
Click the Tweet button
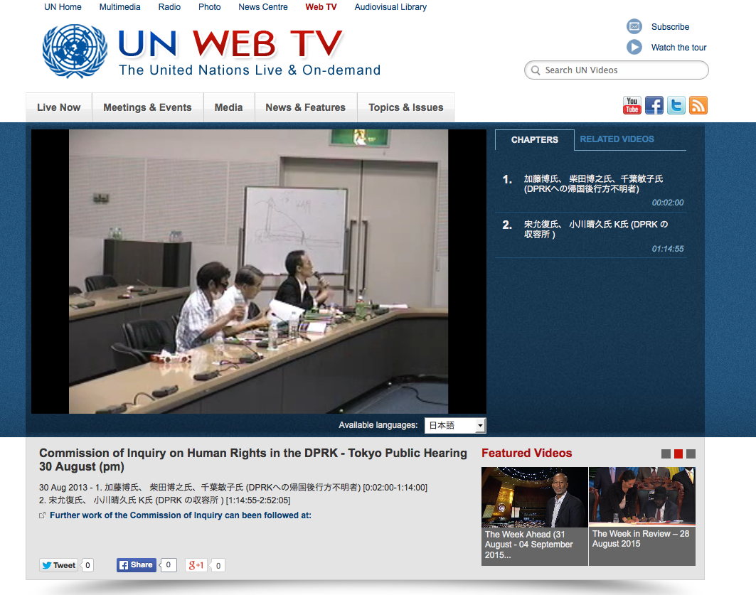pyautogui.click(x=59, y=565)
